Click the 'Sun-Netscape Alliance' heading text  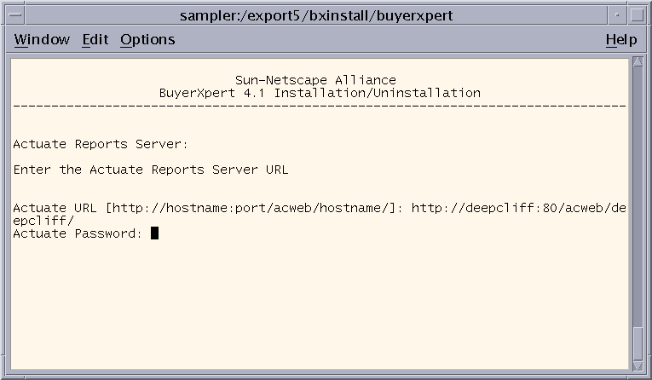(315, 80)
